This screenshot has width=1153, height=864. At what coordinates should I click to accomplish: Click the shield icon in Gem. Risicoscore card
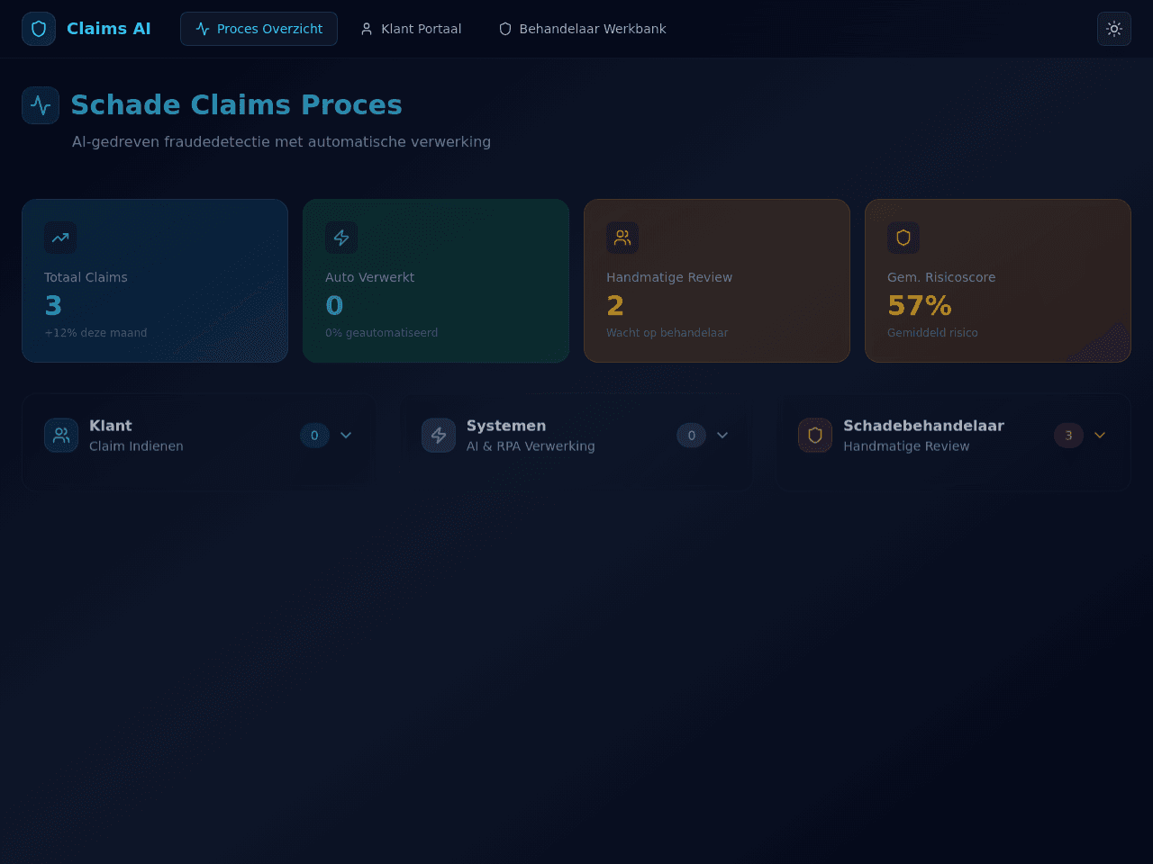903,238
